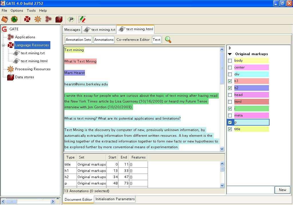Sort by the Start column header
This screenshot has width=293, height=205.
[112, 157]
